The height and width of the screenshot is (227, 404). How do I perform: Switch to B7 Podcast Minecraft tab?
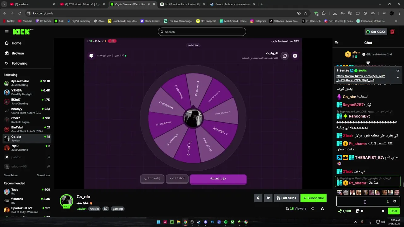click(83, 4)
